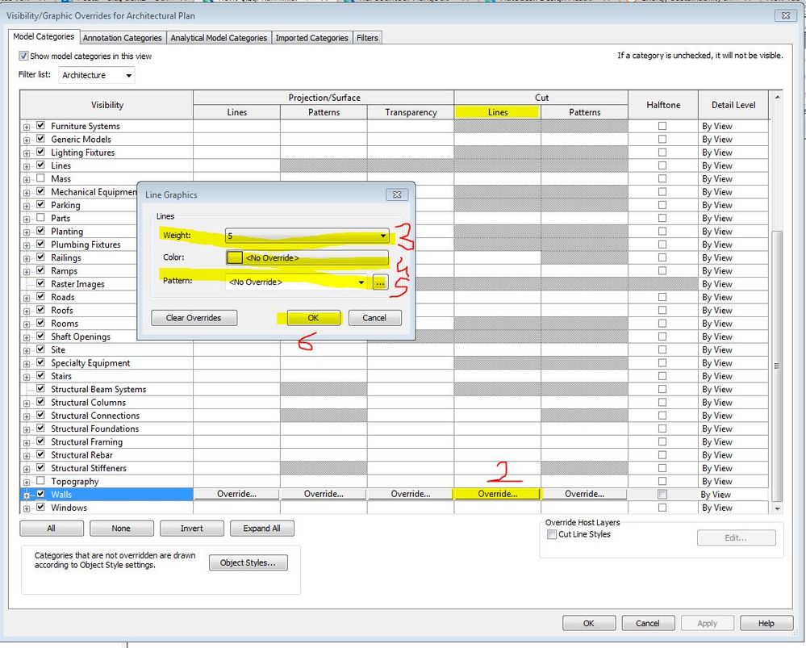This screenshot has width=806, height=648.
Task: Open Walls Cut Patterns Override
Action: 584,494
